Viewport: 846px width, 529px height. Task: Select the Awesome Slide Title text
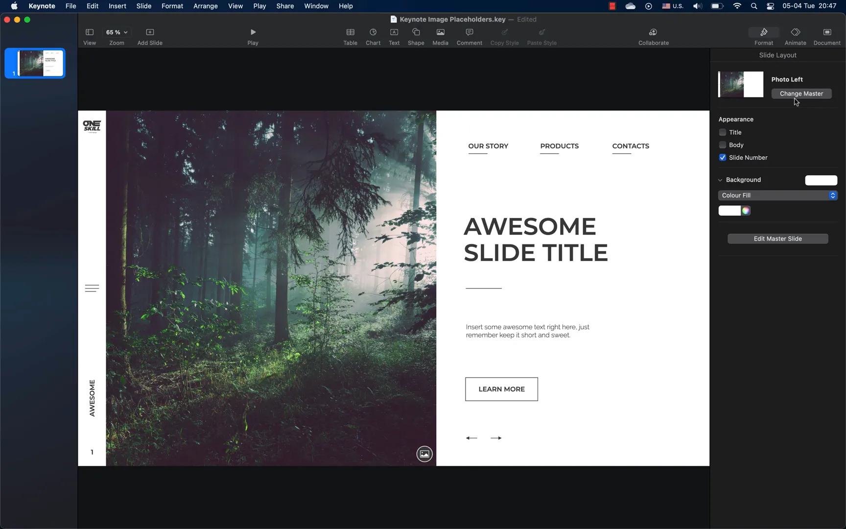point(536,240)
